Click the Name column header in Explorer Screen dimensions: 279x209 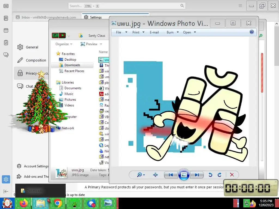tap(103, 52)
